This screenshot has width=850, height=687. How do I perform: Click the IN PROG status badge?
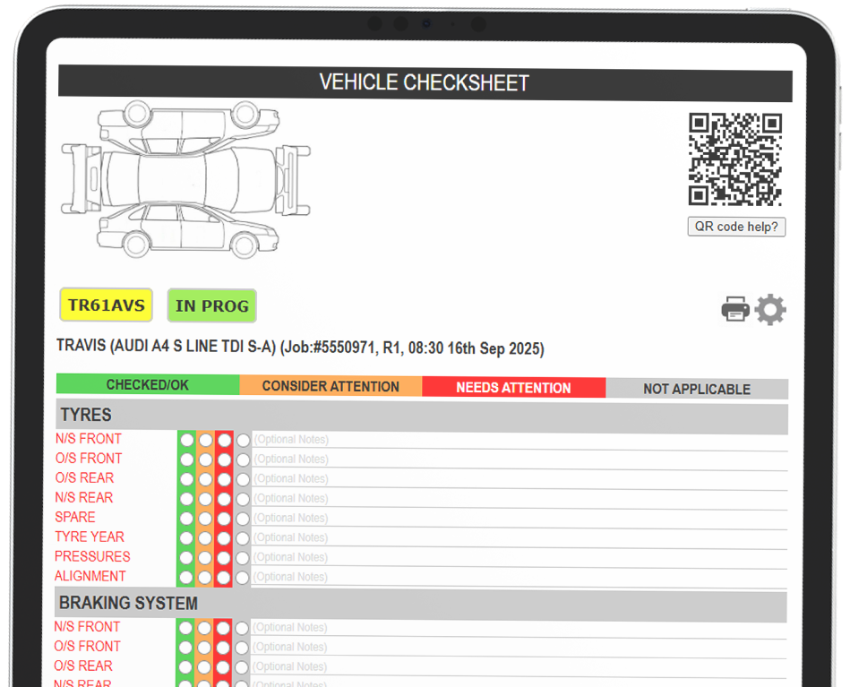(211, 305)
